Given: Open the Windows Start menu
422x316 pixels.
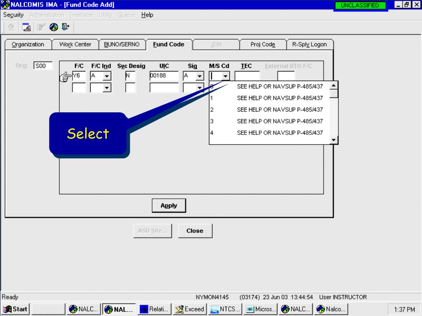Looking at the screenshot, I should pyautogui.click(x=16, y=309).
